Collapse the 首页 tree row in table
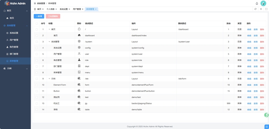This screenshot has height=129, width=269. [x=49, y=29]
